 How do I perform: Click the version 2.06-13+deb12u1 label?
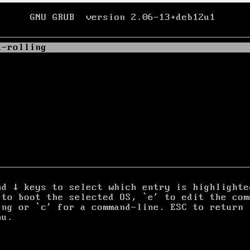coord(150,17)
